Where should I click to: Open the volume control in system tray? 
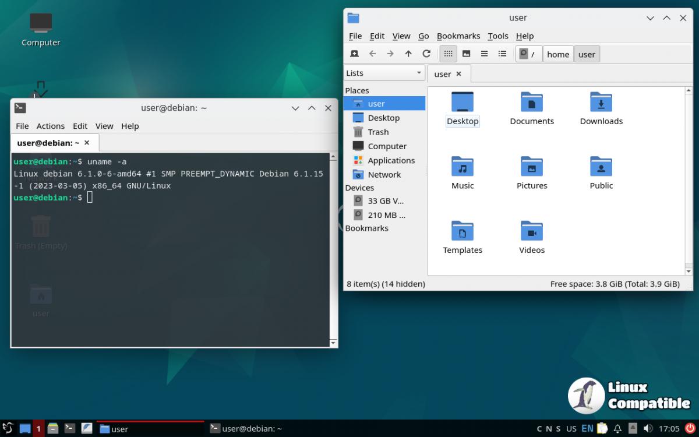point(648,429)
